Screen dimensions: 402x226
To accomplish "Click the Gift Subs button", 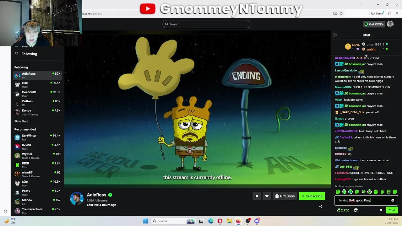I will click(285, 196).
